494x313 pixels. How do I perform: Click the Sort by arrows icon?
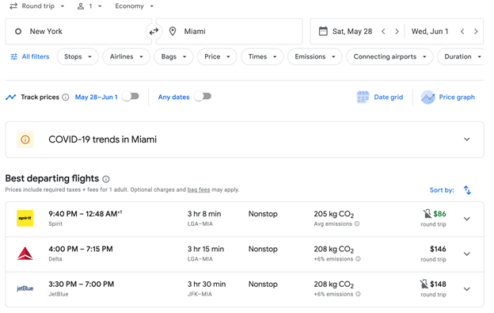click(x=467, y=190)
